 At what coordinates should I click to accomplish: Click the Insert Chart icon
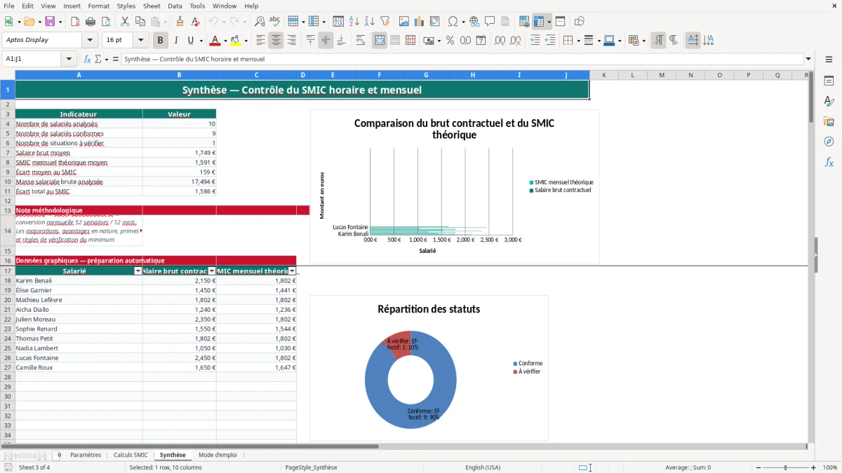(x=420, y=22)
